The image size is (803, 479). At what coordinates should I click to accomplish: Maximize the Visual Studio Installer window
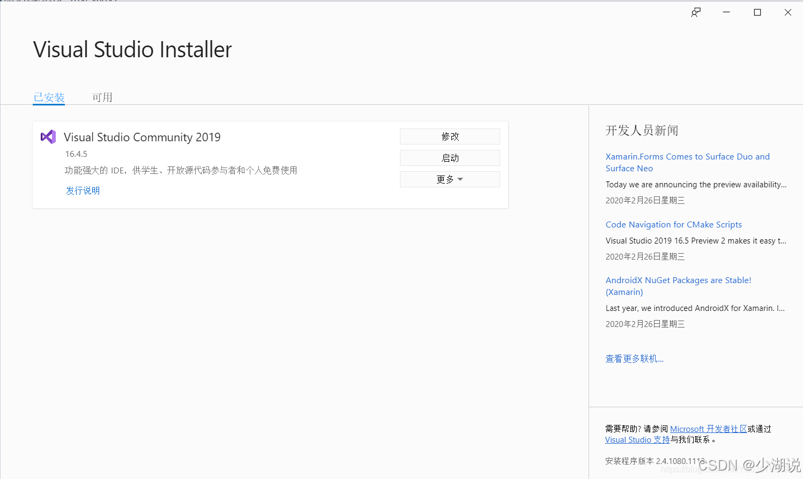[x=757, y=12]
